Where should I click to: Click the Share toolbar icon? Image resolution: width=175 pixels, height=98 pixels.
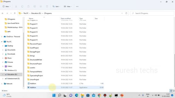[41, 7]
